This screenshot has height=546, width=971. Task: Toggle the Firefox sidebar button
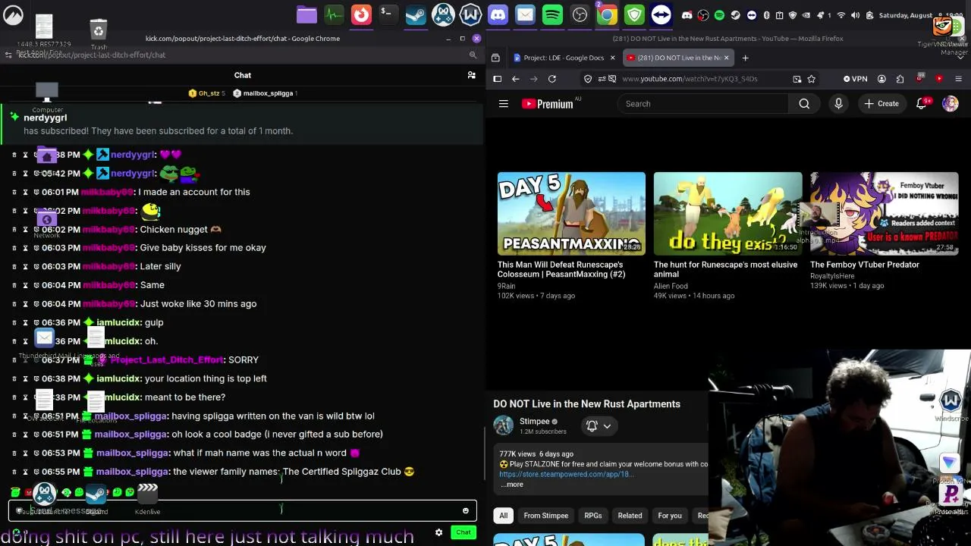498,79
